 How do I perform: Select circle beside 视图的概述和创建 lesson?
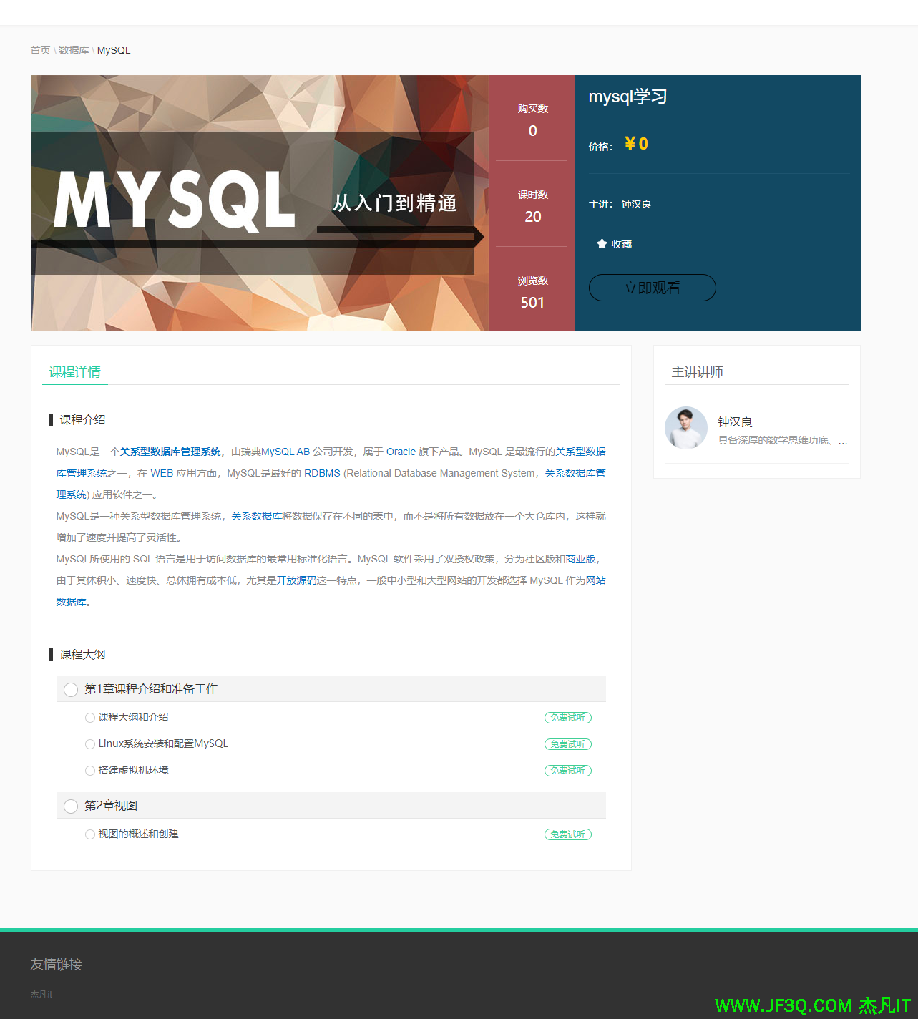(x=90, y=834)
